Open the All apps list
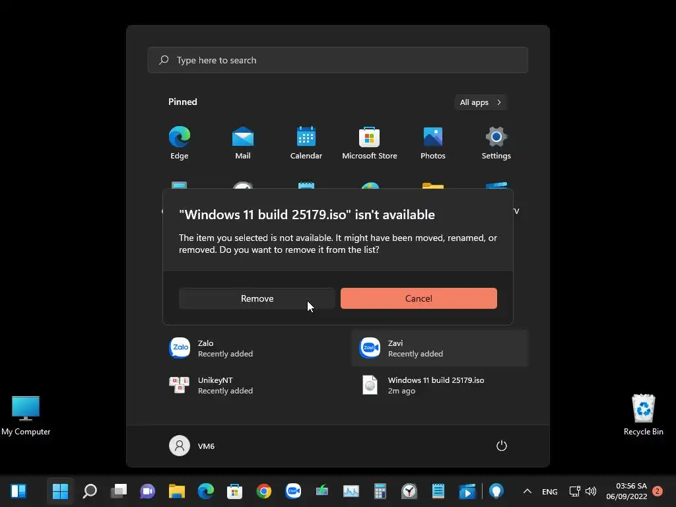Viewport: 676px width, 507px height. (481, 102)
